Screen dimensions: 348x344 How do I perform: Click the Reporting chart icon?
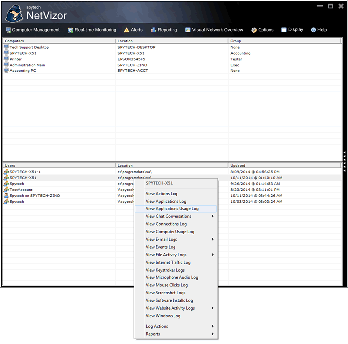click(x=154, y=30)
